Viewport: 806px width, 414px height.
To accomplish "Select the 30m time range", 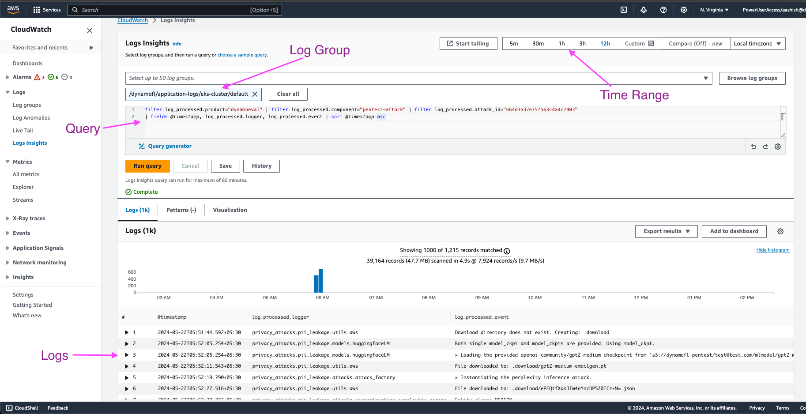I will click(538, 43).
